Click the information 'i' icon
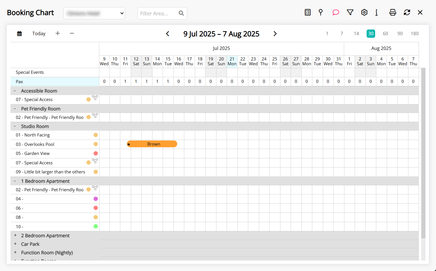The height and width of the screenshot is (271, 436). click(x=376, y=12)
